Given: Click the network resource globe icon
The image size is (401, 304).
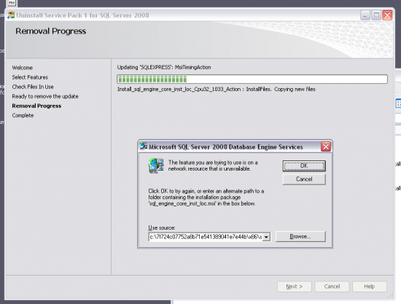Looking at the screenshot, I should 156,165.
